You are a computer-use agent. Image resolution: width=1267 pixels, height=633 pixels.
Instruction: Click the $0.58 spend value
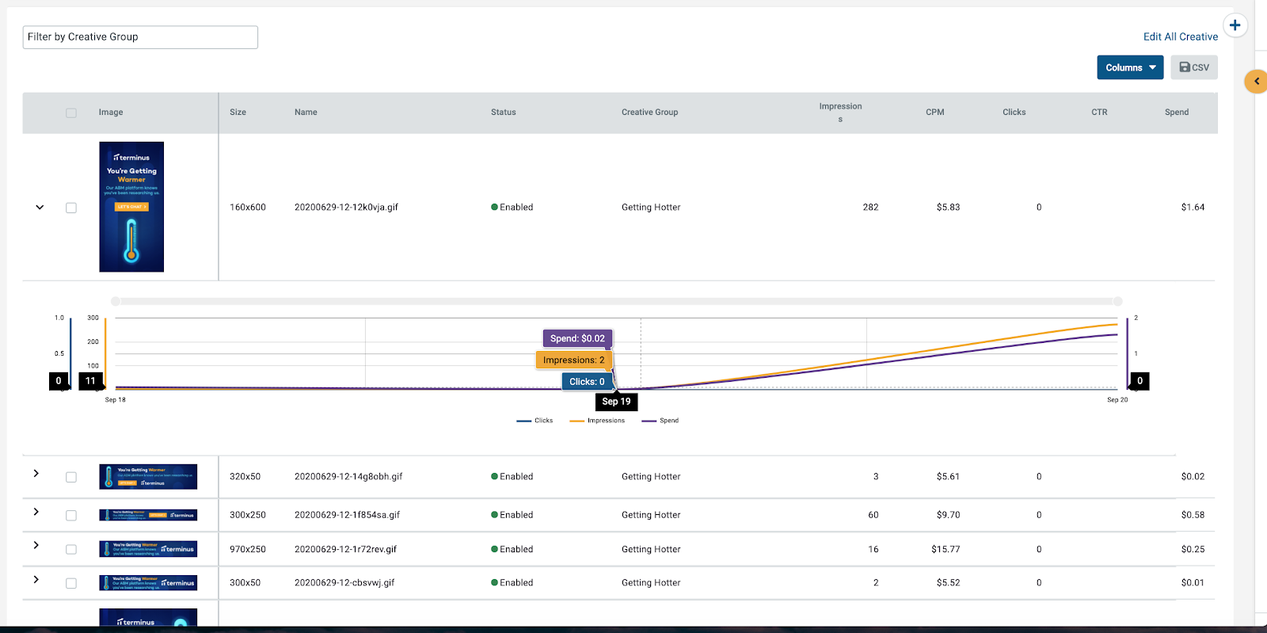coord(1193,515)
